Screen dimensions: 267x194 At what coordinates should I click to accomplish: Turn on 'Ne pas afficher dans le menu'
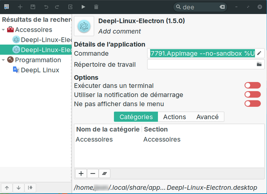(252, 104)
